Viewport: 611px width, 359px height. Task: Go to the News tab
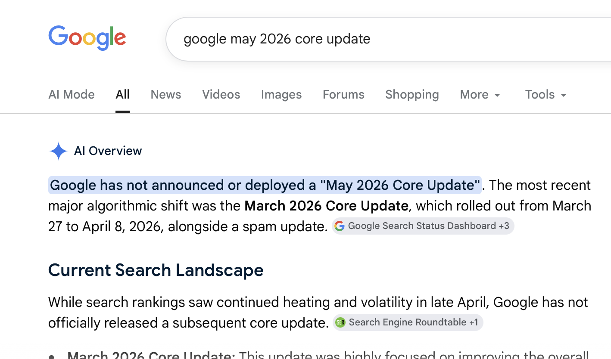166,95
